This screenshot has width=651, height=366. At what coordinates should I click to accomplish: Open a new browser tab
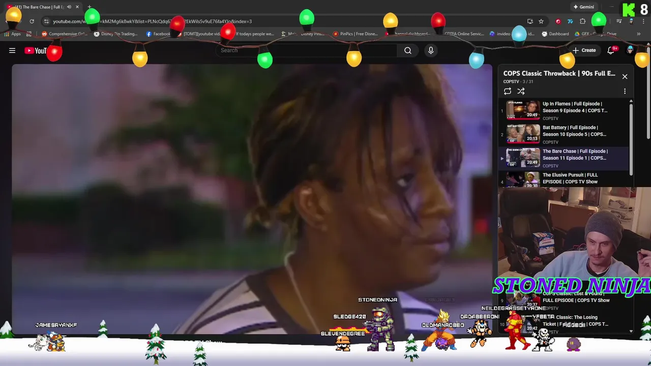tap(90, 7)
